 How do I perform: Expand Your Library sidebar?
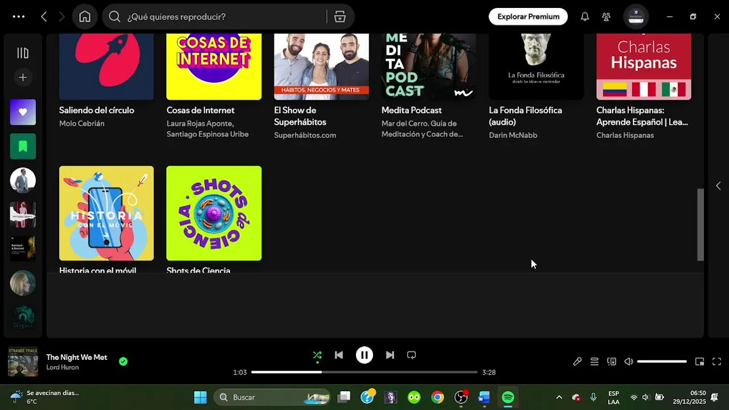coord(23,53)
